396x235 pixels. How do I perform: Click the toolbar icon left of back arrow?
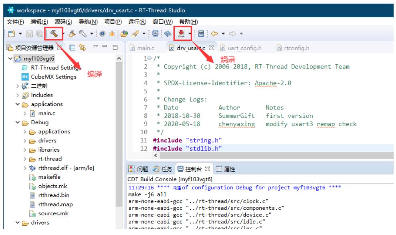click(201, 34)
